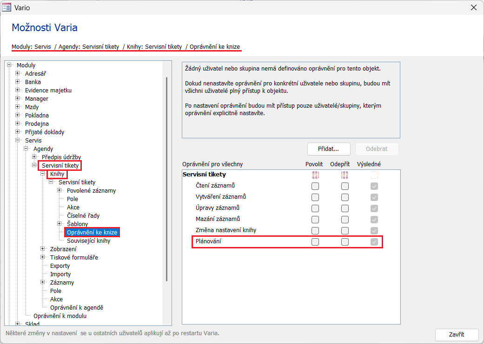Expand the Povolené záznamy node
Viewport: 484px width, 344px height.
point(60,191)
